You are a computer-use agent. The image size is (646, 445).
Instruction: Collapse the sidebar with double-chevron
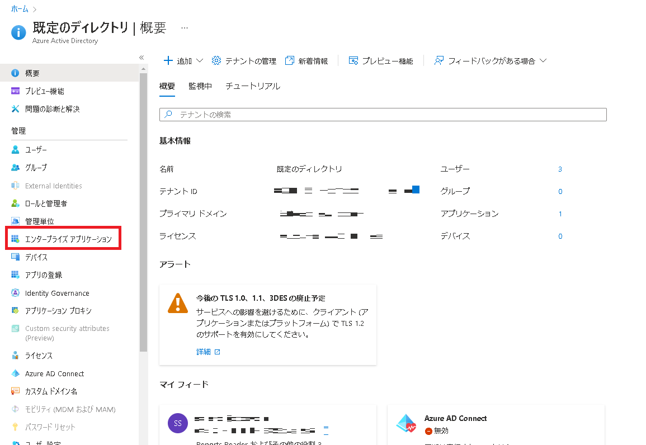(142, 57)
